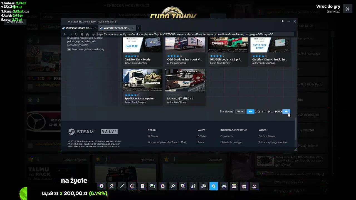
Task: Close the first Warsztat Steam tab
Action: pos(96,28)
